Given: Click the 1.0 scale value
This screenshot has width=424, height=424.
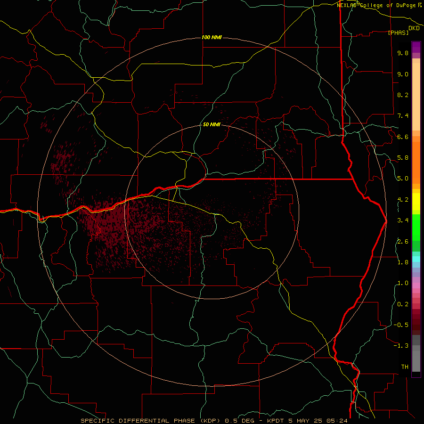Looking at the screenshot, I should 403,283.
